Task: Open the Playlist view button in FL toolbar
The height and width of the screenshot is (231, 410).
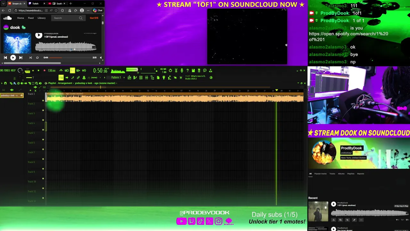Action: pyautogui.click(x=129, y=77)
